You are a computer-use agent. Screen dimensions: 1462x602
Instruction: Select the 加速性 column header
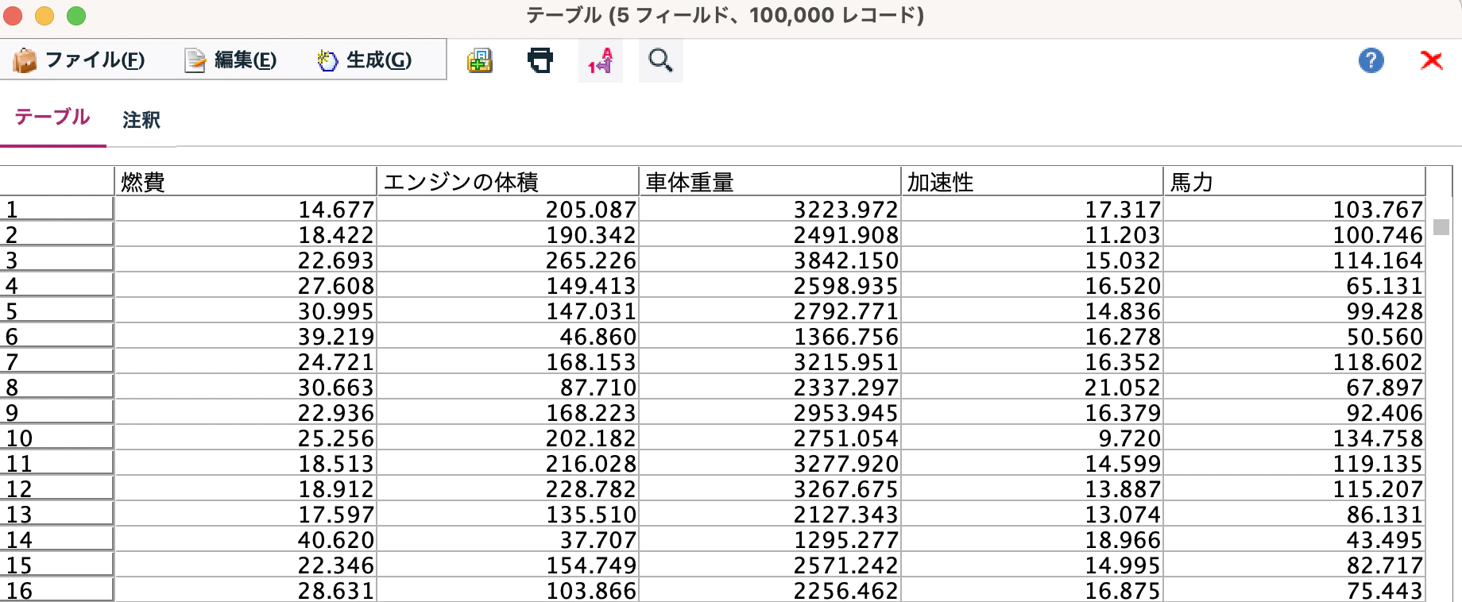pos(1032,182)
